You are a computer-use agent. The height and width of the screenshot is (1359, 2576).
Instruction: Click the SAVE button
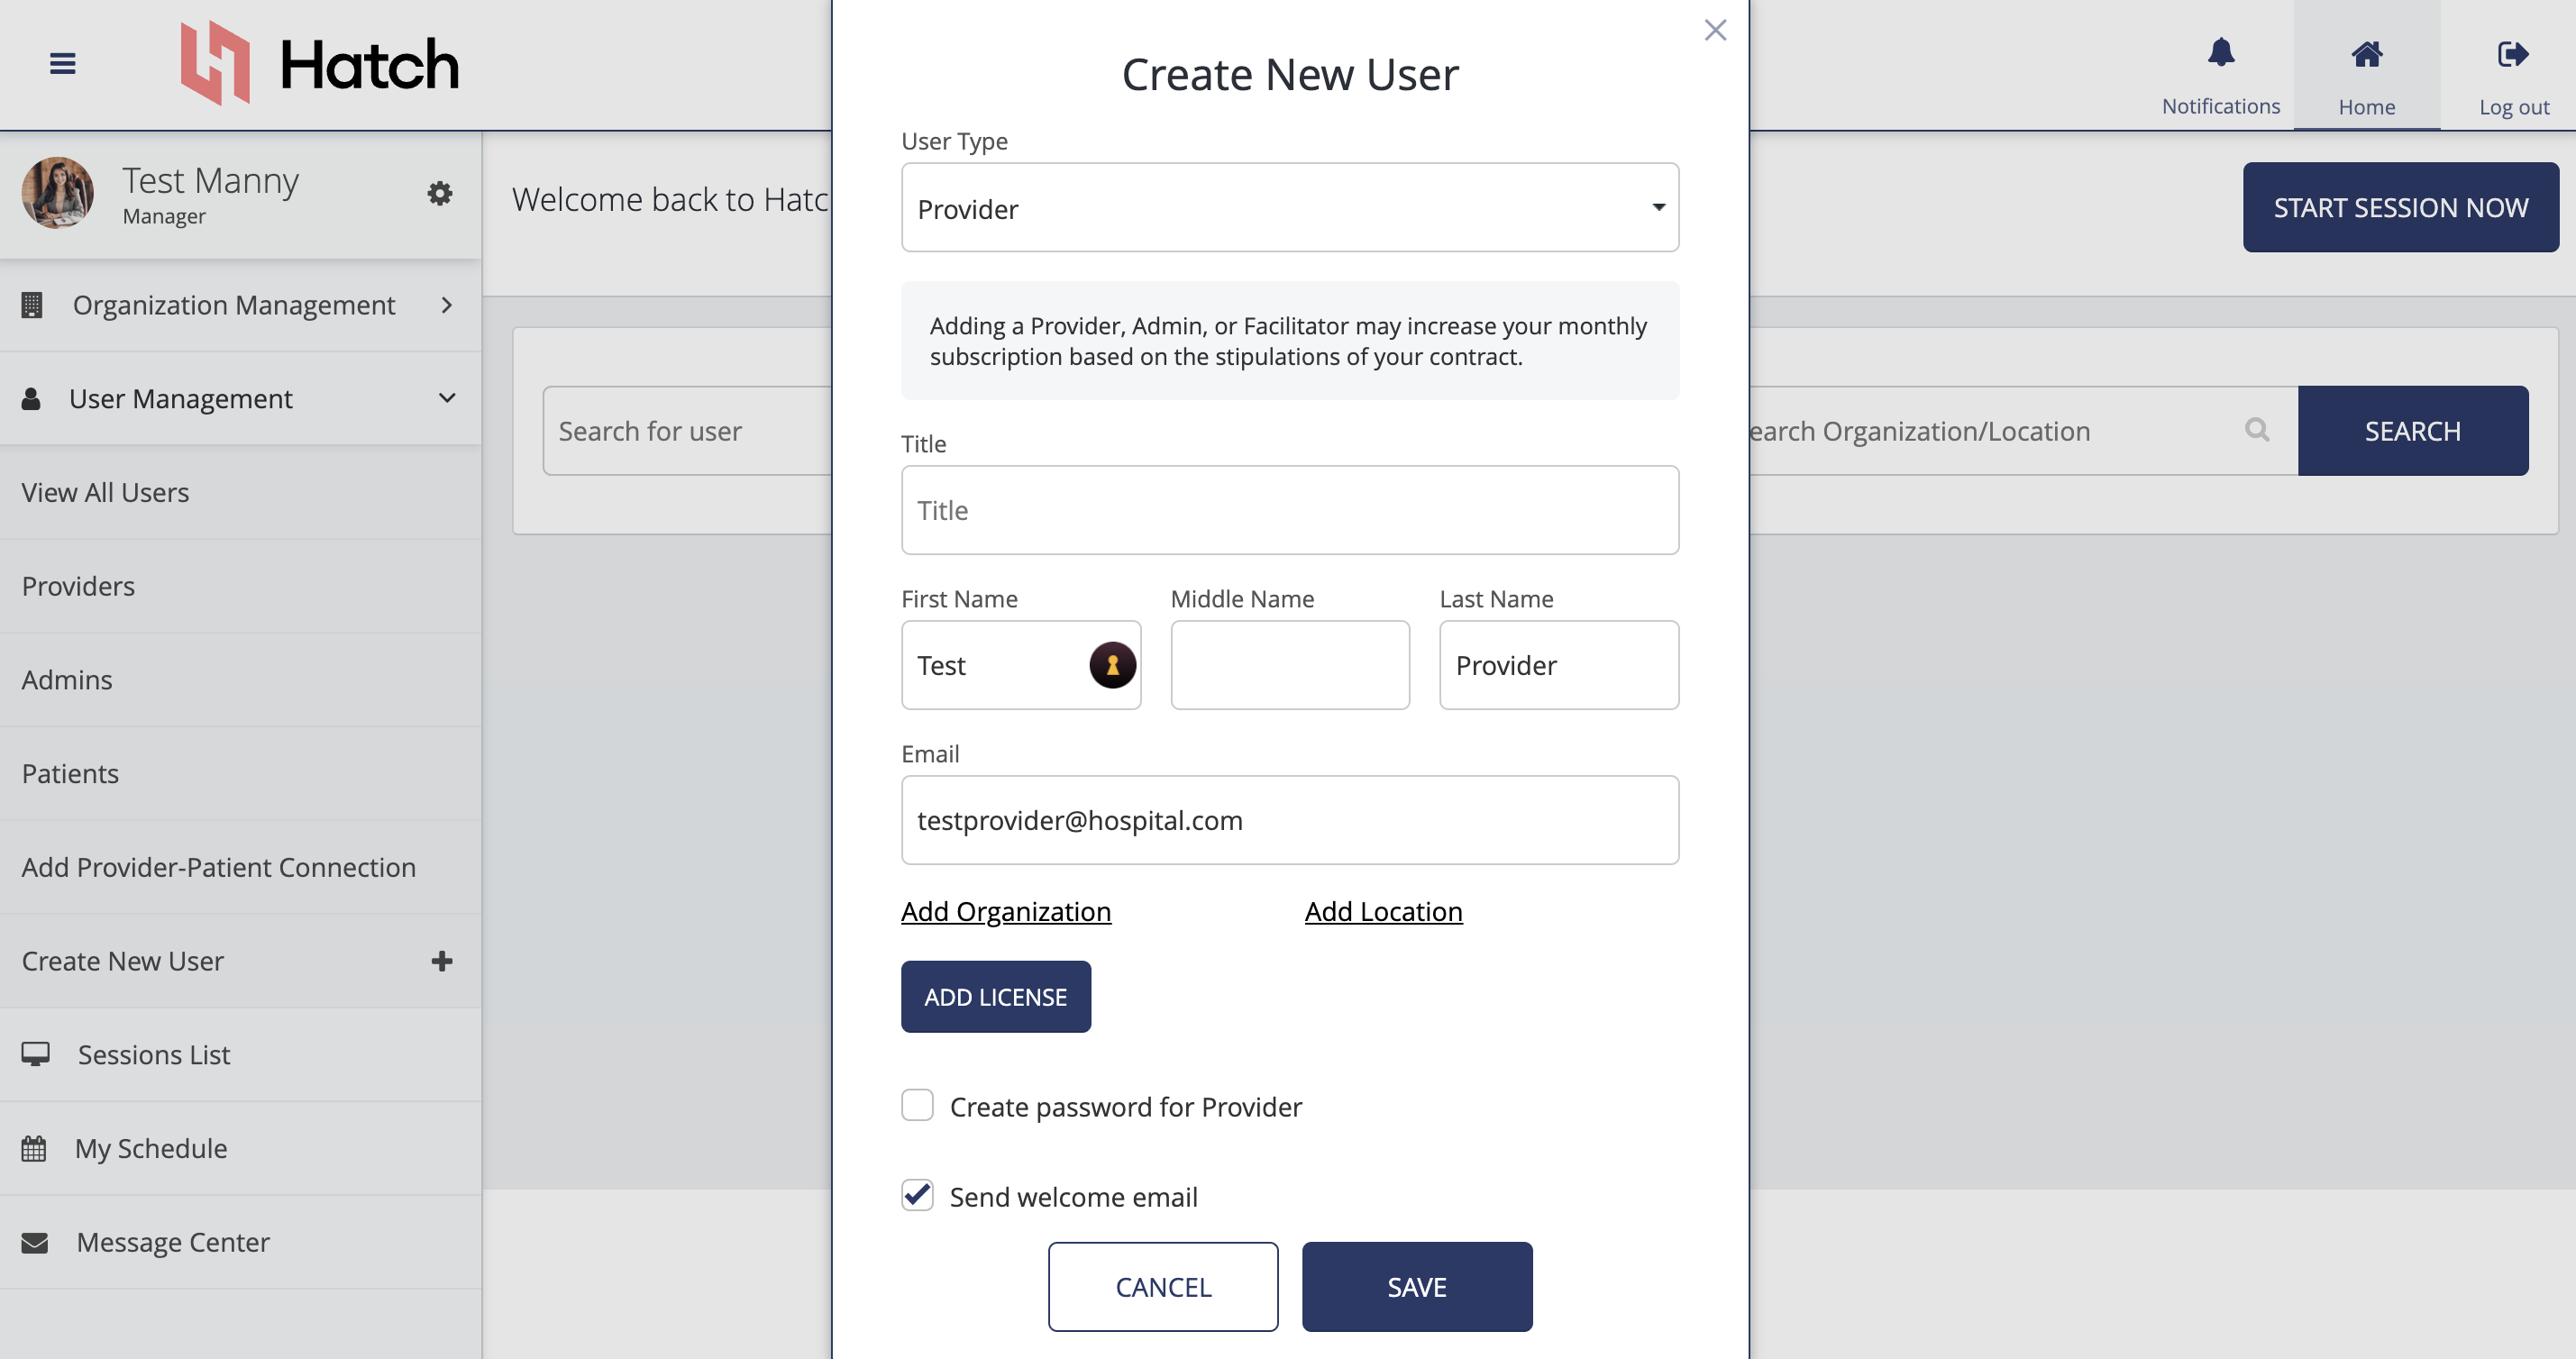click(1416, 1287)
